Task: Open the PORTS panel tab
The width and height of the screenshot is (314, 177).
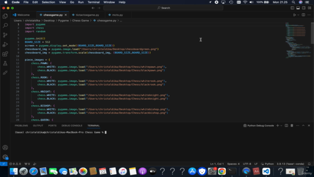Action: 52,126
